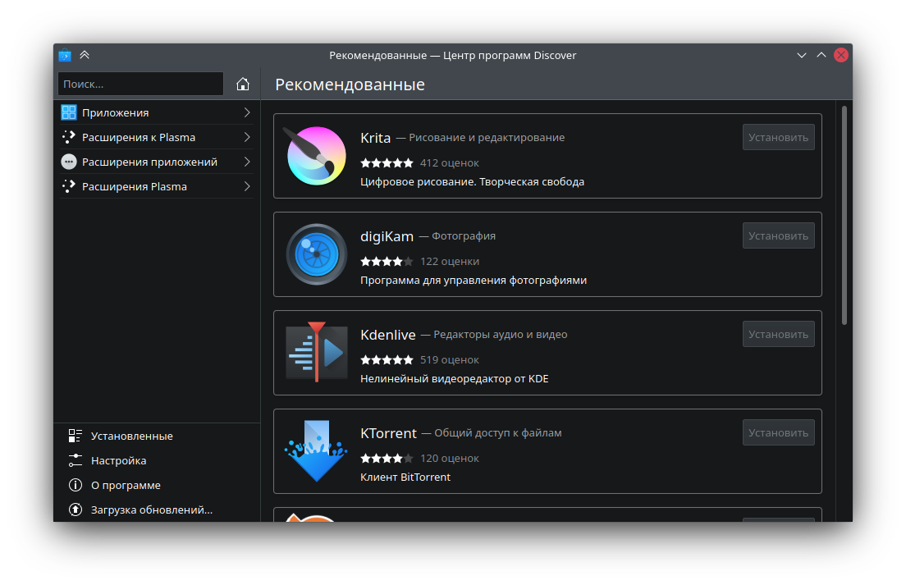Click the digiKam app title
This screenshot has height=585, width=906.
[x=387, y=237]
